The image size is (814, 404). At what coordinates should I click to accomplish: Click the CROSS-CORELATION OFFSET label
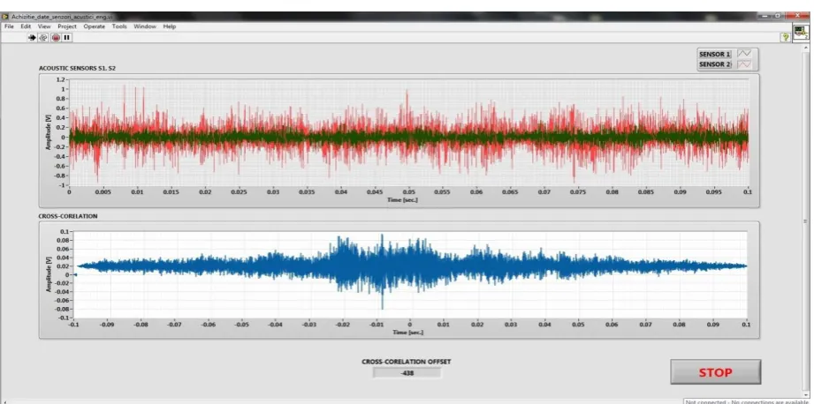tap(407, 362)
